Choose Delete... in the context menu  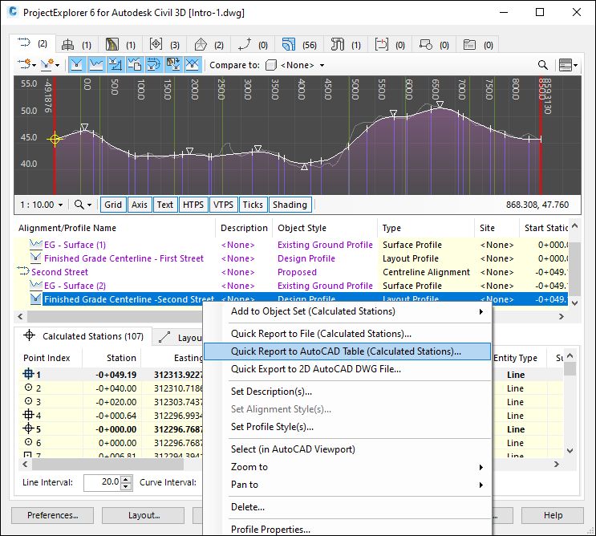pyautogui.click(x=347, y=507)
